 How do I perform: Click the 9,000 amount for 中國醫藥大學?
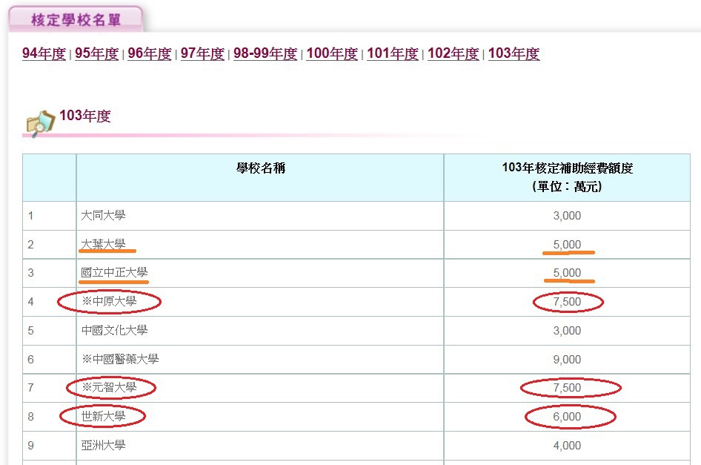tap(567, 360)
